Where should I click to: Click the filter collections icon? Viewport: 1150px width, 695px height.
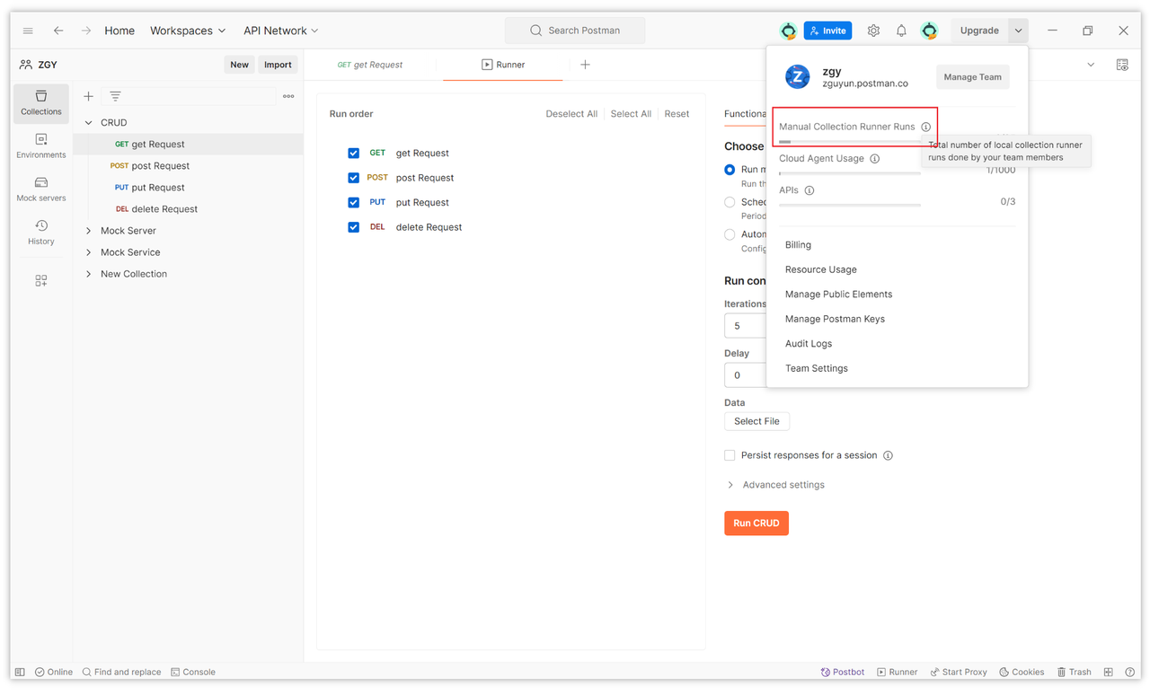(x=115, y=96)
